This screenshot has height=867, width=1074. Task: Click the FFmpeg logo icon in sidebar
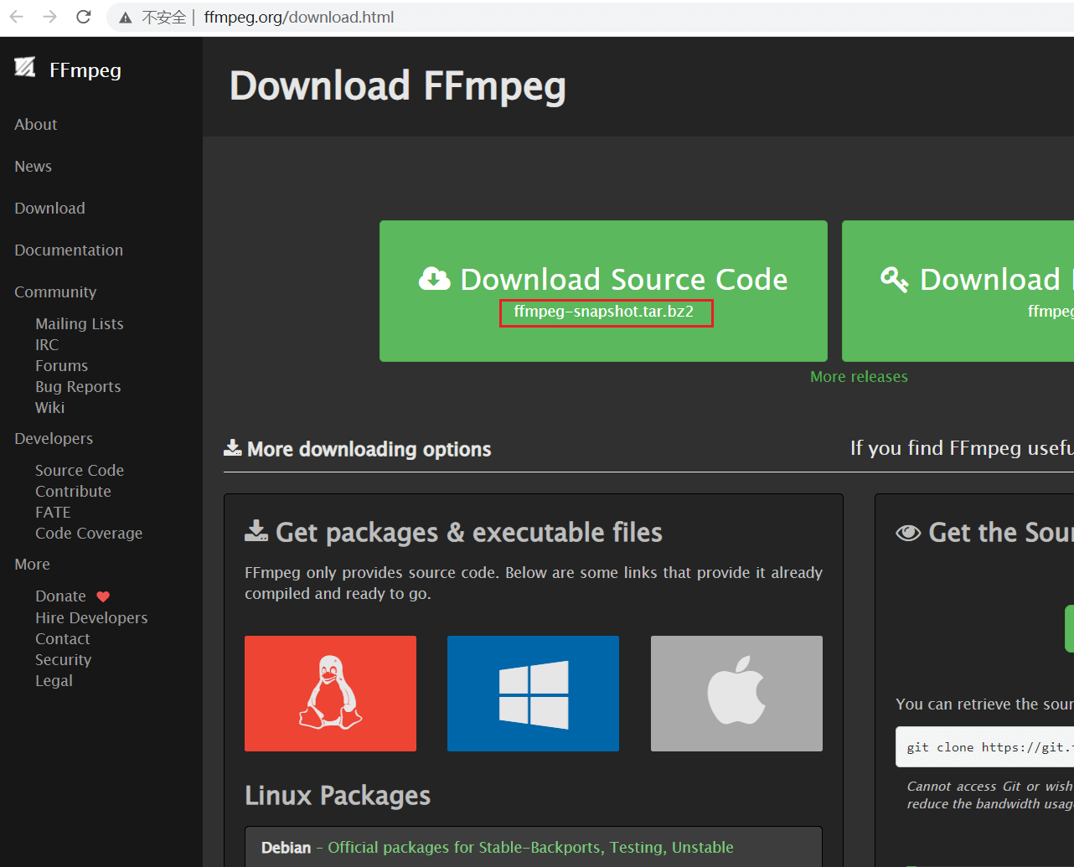click(25, 67)
